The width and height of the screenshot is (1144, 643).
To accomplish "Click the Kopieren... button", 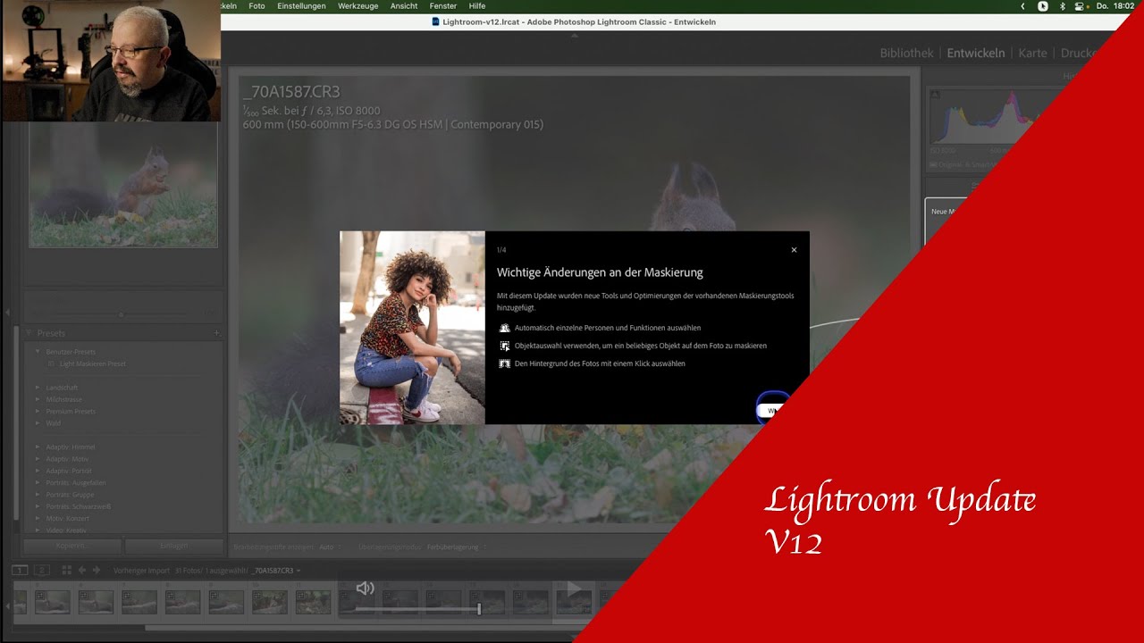I will point(71,546).
